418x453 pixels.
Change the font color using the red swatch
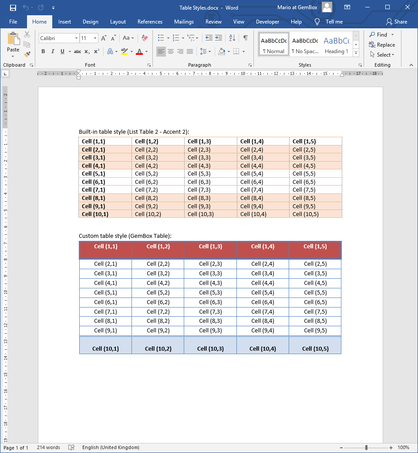coord(138,51)
